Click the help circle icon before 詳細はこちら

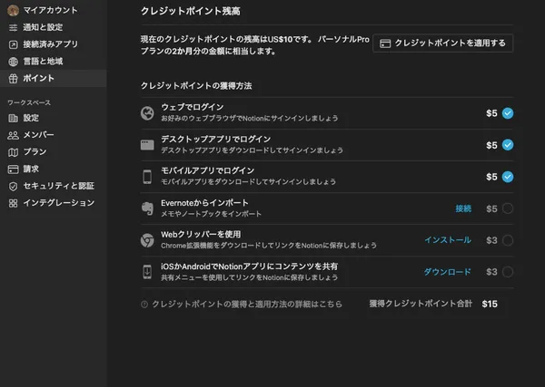[144, 305]
